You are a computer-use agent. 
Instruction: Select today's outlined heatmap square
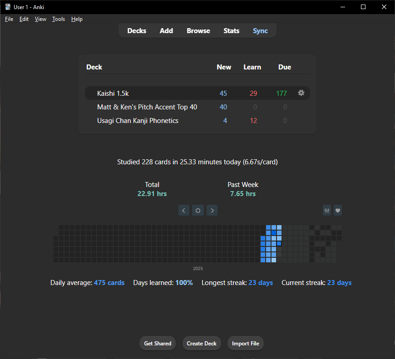[x=279, y=244]
